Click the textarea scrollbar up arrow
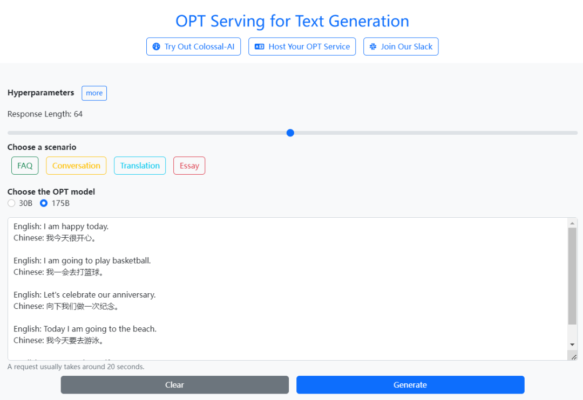The image size is (583, 400). [x=572, y=223]
